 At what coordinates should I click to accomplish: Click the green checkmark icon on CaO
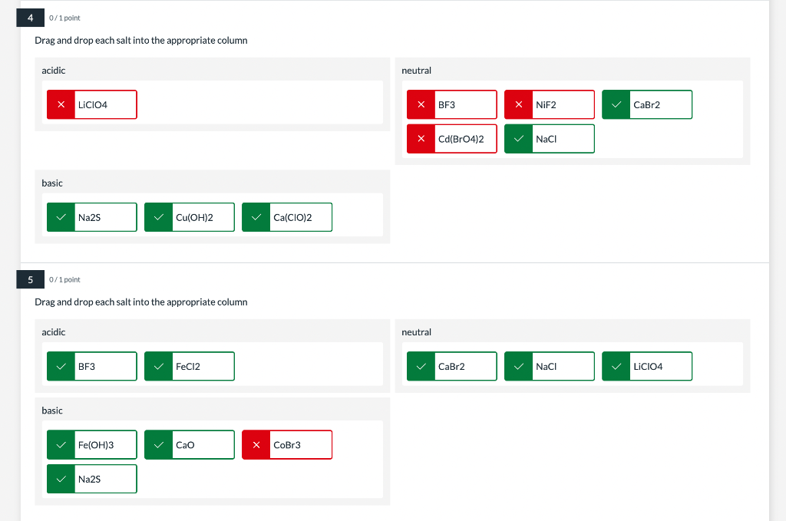[158, 445]
